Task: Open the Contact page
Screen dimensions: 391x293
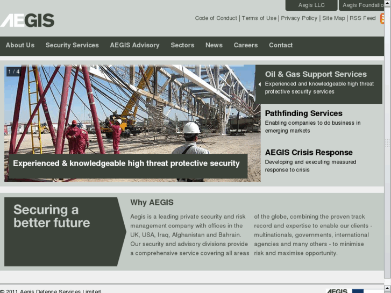Action: pyautogui.click(x=281, y=45)
